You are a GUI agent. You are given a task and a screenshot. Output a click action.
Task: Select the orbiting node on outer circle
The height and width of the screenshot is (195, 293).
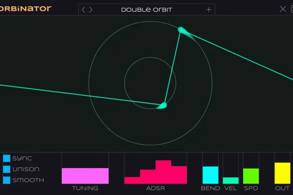(181, 30)
